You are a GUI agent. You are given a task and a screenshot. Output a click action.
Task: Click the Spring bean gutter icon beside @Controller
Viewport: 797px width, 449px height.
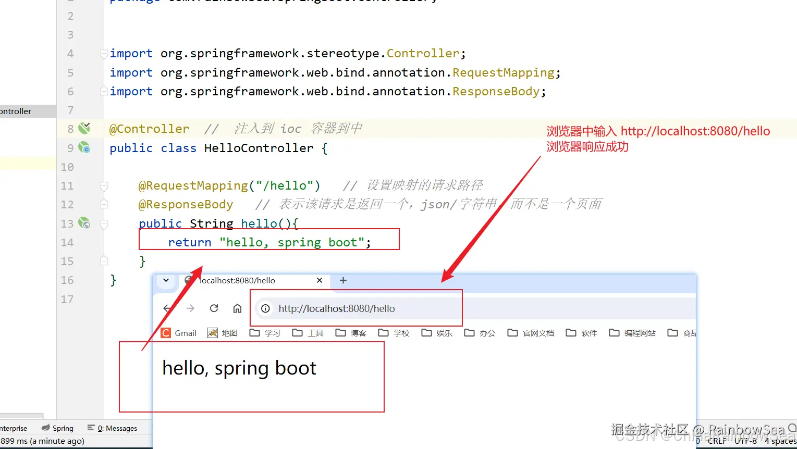pyautogui.click(x=84, y=128)
